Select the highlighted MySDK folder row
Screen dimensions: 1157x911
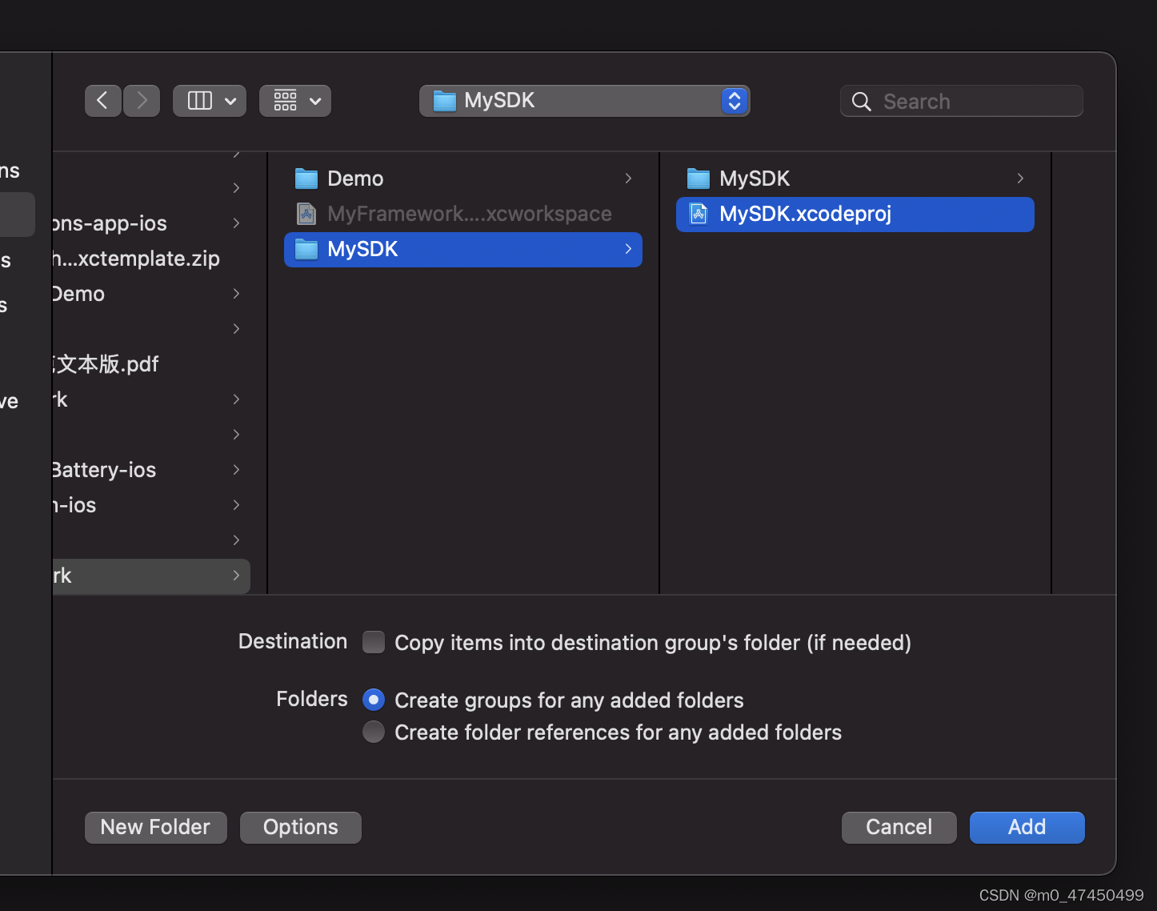tap(463, 249)
